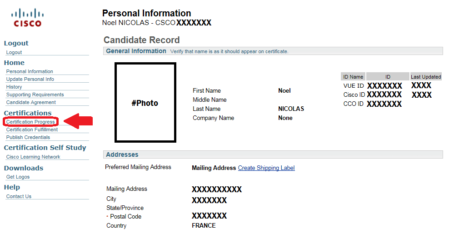The width and height of the screenshot is (449, 234).
Task: Open Supporting Requirements
Action: click(x=35, y=95)
